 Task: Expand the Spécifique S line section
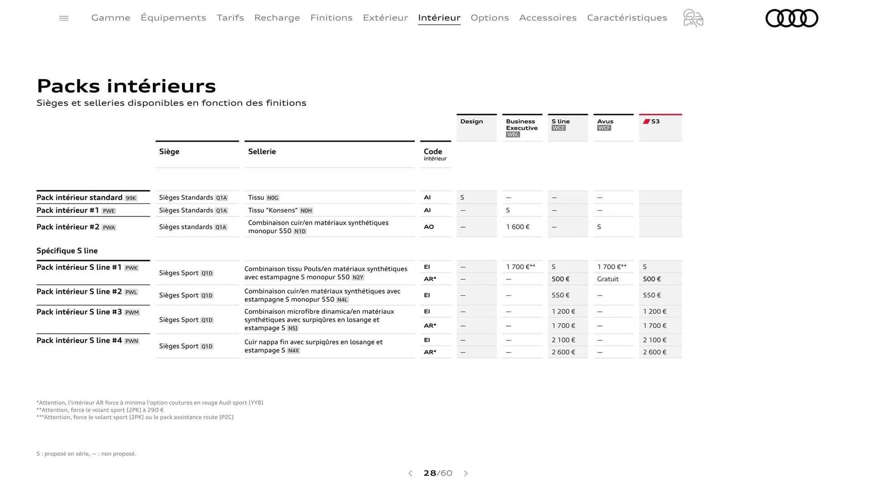[x=67, y=251]
